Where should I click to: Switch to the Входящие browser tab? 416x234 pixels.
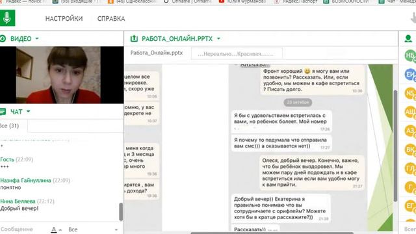pos(76,2)
